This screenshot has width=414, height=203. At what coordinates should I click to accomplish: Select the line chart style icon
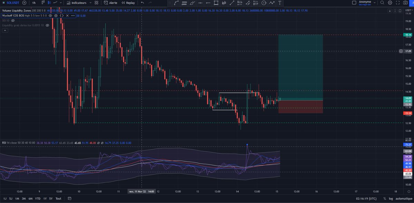(55, 3)
